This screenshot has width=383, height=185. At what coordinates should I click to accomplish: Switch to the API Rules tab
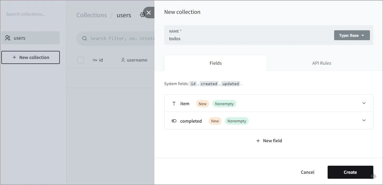[x=322, y=63]
